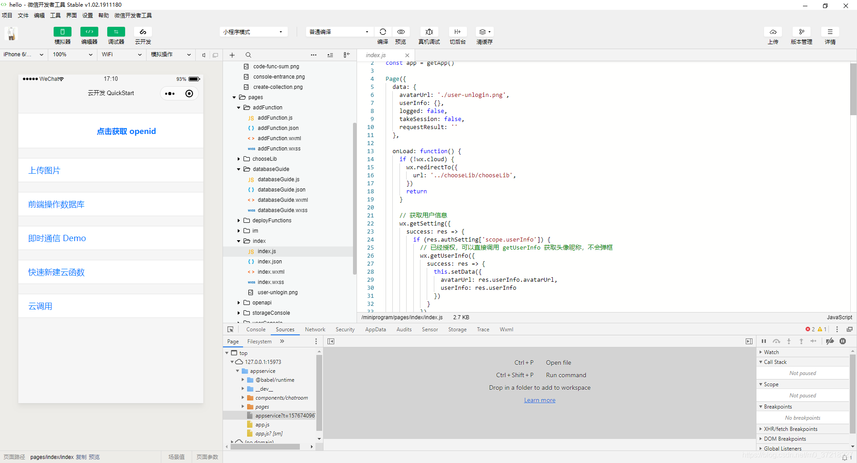Image resolution: width=857 pixels, height=463 pixels.
Task: Expand the deployFunctions folder
Action: 239,221
